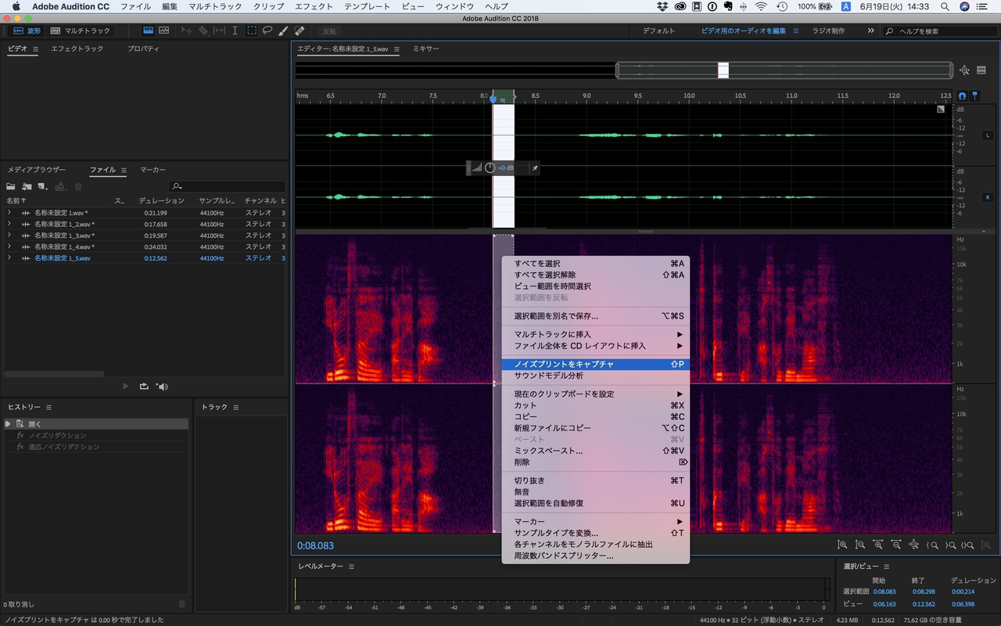The image size is (1001, 626).
Task: Click the current time display 0:08.083
Action: click(x=315, y=545)
